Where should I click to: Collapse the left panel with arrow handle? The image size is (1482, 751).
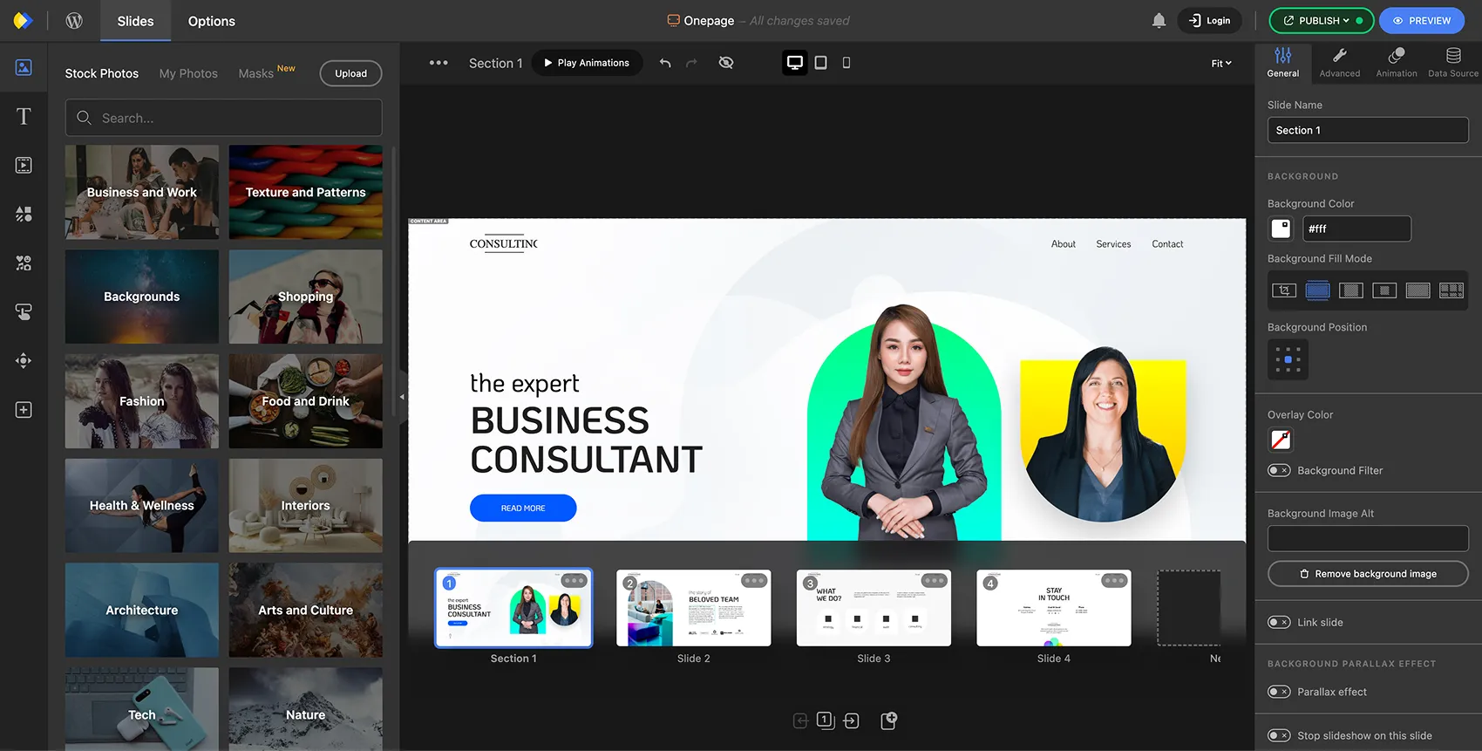coord(402,397)
